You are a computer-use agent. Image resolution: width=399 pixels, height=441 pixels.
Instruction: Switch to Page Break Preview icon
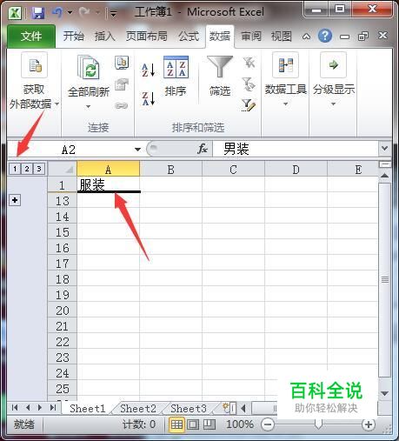pos(209,424)
